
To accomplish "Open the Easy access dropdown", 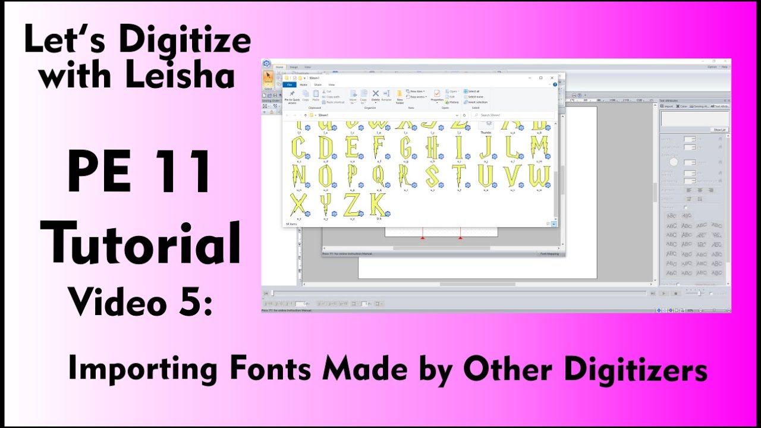I will 416,96.
